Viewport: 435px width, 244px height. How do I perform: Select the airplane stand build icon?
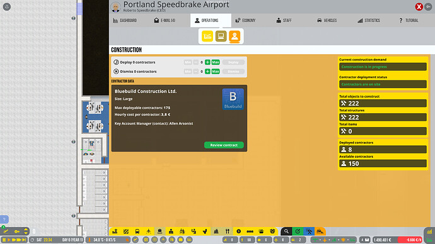coord(148,231)
